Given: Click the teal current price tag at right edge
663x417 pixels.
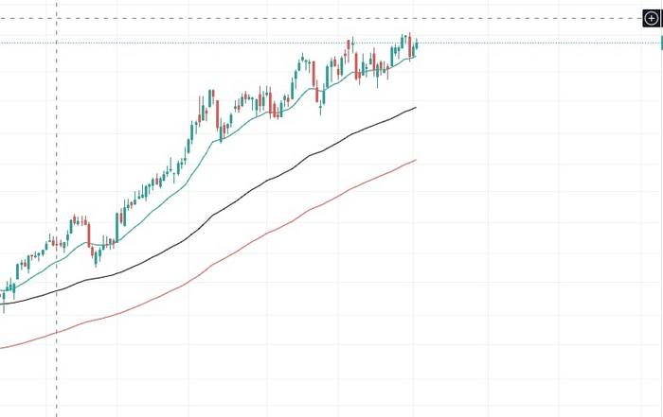Looking at the screenshot, I should pos(661,42).
